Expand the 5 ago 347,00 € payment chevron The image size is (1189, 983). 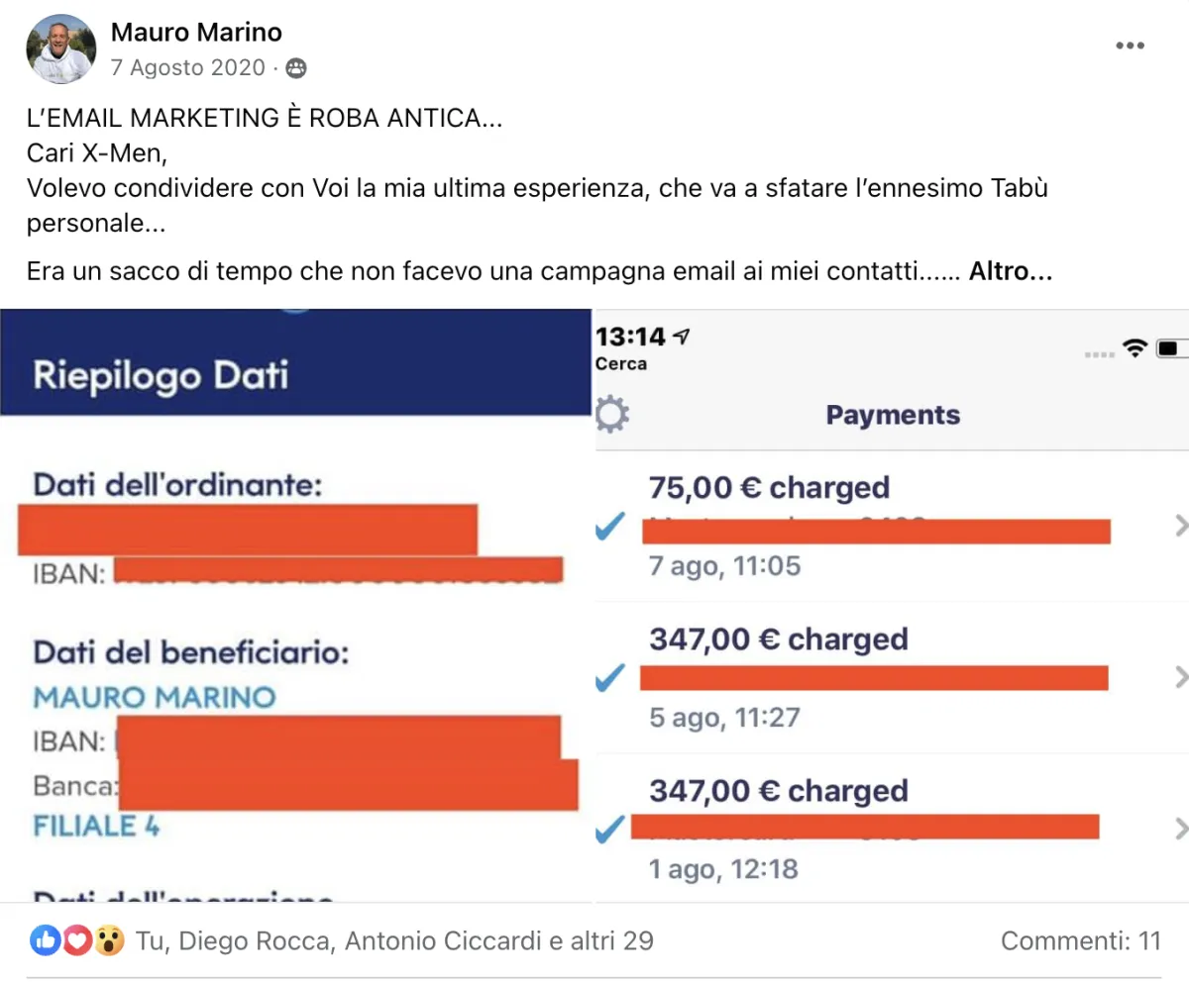point(1179,678)
